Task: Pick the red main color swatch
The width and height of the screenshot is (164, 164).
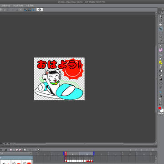Action: pos(159,108)
